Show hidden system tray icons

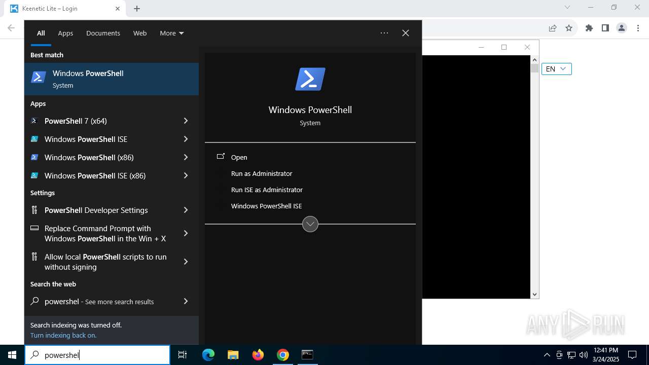[547, 355]
